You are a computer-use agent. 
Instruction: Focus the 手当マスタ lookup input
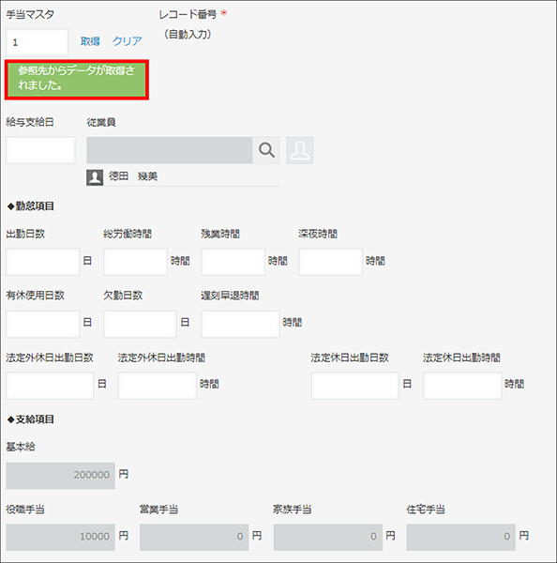click(x=37, y=42)
